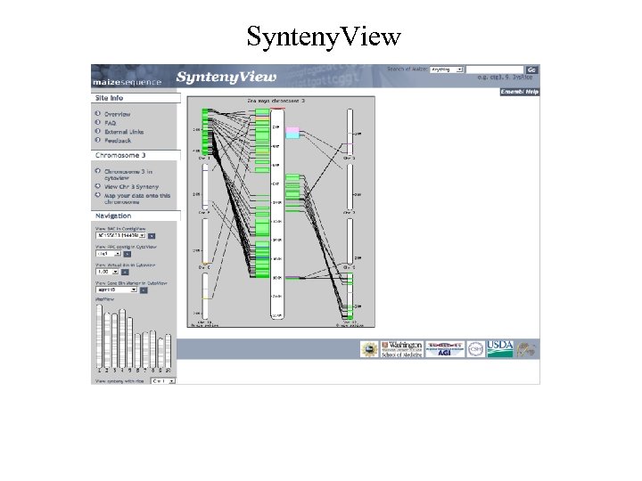Click the bullet icon beside External Links
The width and height of the screenshot is (642, 481).
pos(97,131)
